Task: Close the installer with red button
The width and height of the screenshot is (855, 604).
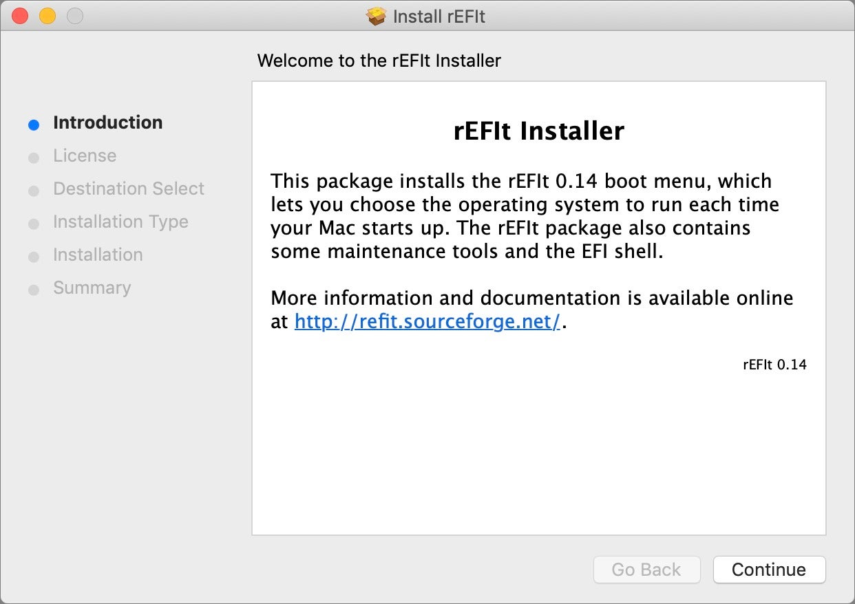Action: [x=20, y=16]
